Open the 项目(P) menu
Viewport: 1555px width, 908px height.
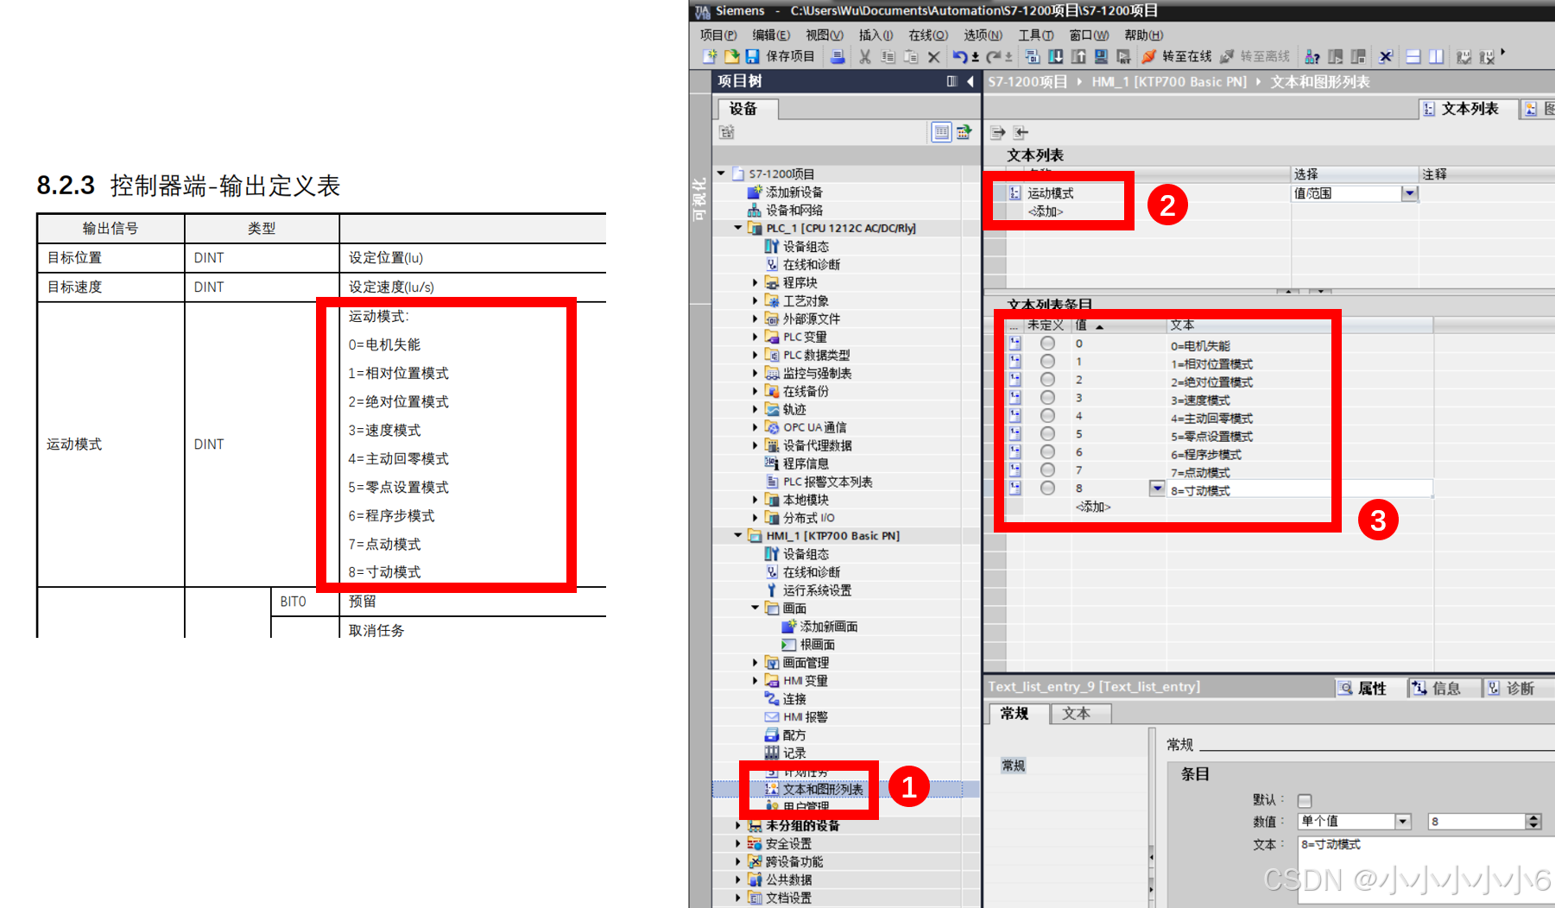pos(718,35)
